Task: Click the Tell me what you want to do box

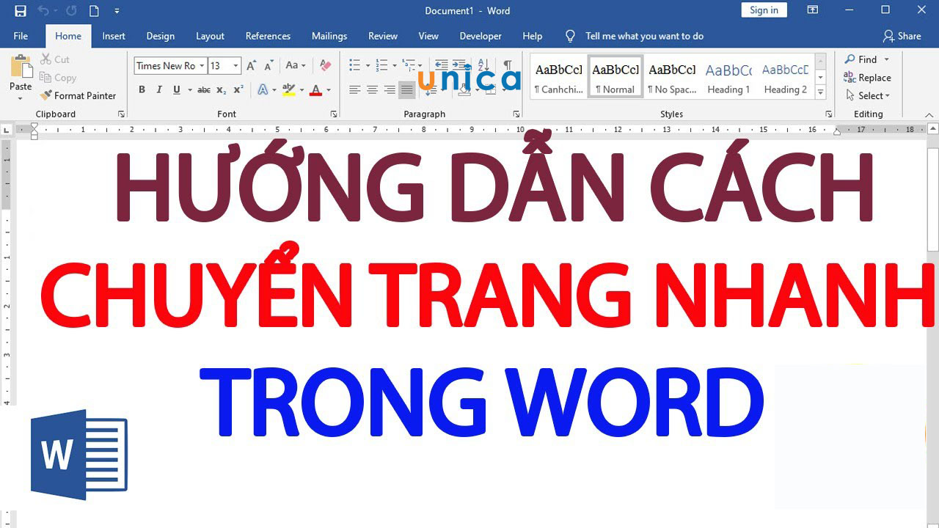Action: (x=644, y=36)
